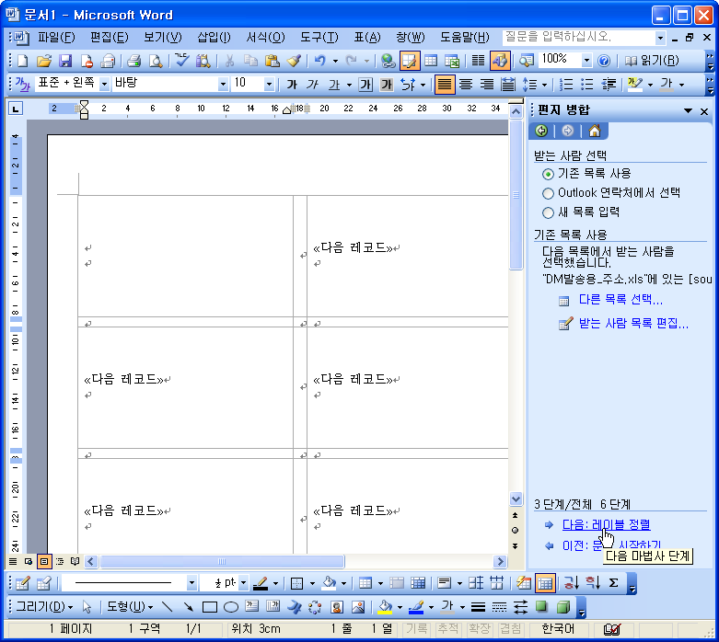
Task: Click the vertical scrollbar down arrow
Action: click(516, 499)
